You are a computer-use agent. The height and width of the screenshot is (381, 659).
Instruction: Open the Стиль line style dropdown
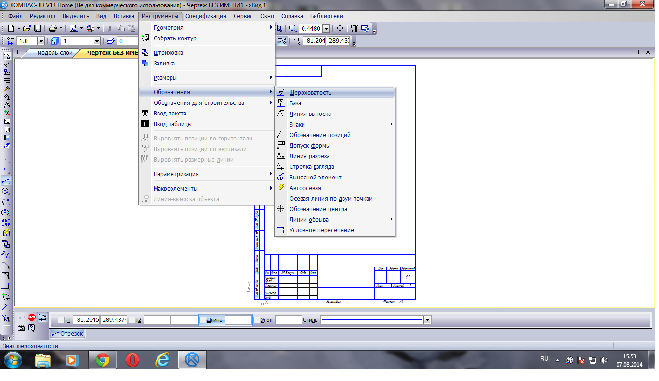point(427,320)
